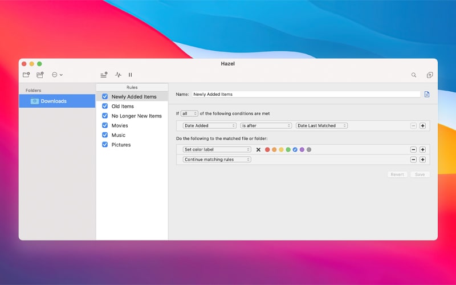Viewport: 456px width, 285px height.
Task: Open the Date Added attribute dropdown
Action: coord(209,125)
